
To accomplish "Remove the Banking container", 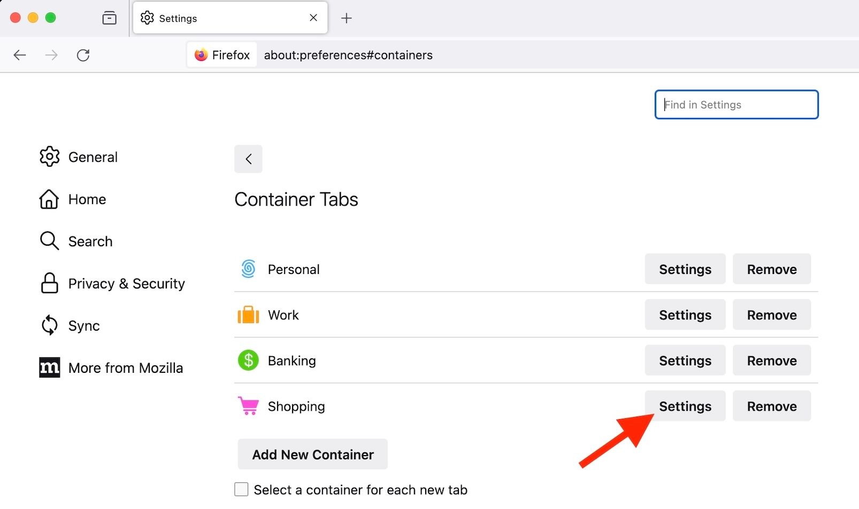I will pos(771,361).
